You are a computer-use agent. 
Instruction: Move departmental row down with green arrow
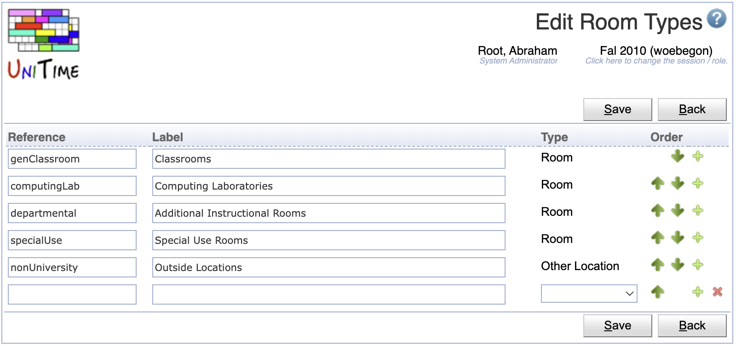pos(678,211)
